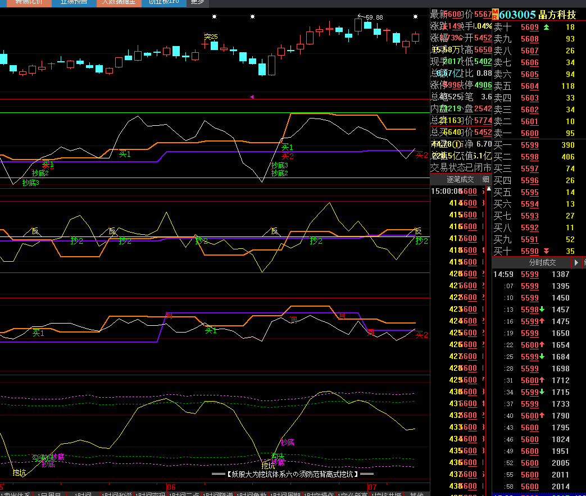Select the 卖三 price 5602
The width and height of the screenshot is (586, 496).
pyautogui.click(x=530, y=110)
